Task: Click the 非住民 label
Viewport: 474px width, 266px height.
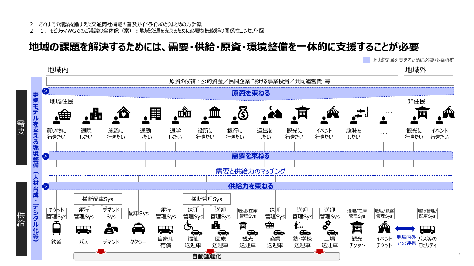Action: pyautogui.click(x=416, y=101)
